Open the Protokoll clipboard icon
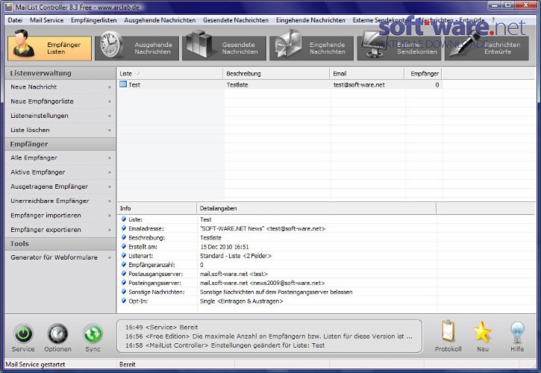Image resolution: width=541 pixels, height=373 pixels. tap(448, 331)
